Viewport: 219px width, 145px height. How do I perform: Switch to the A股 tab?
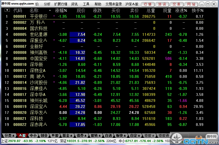(22, 135)
